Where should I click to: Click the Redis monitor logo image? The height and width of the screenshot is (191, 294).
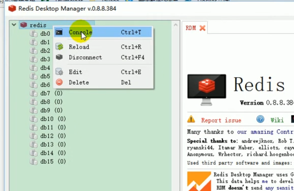click(207, 90)
